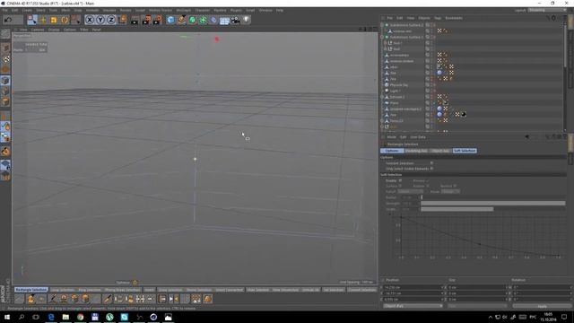Toggle the X axis lock

(90, 20)
